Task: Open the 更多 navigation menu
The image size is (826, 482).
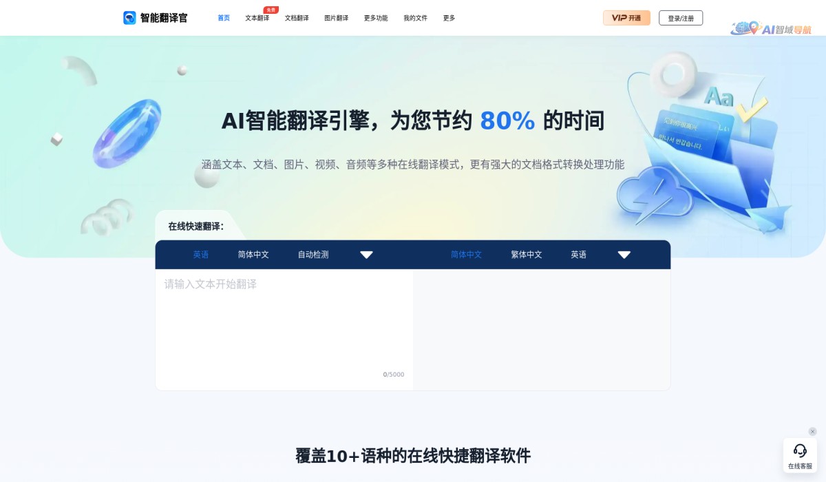Action: tap(449, 19)
